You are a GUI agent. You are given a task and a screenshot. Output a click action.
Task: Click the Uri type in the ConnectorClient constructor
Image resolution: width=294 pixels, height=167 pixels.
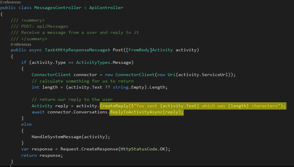point(172,75)
